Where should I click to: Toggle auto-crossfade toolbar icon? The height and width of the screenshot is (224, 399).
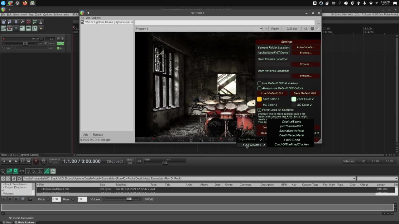[x=3, y=28]
